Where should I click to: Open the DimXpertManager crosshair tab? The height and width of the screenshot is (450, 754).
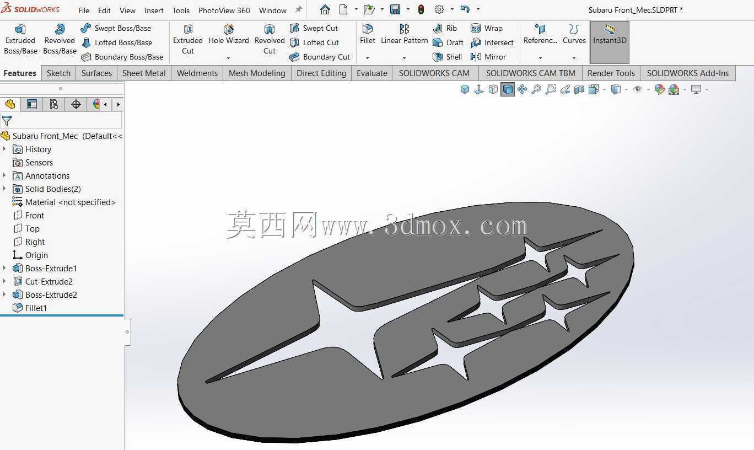(x=76, y=104)
